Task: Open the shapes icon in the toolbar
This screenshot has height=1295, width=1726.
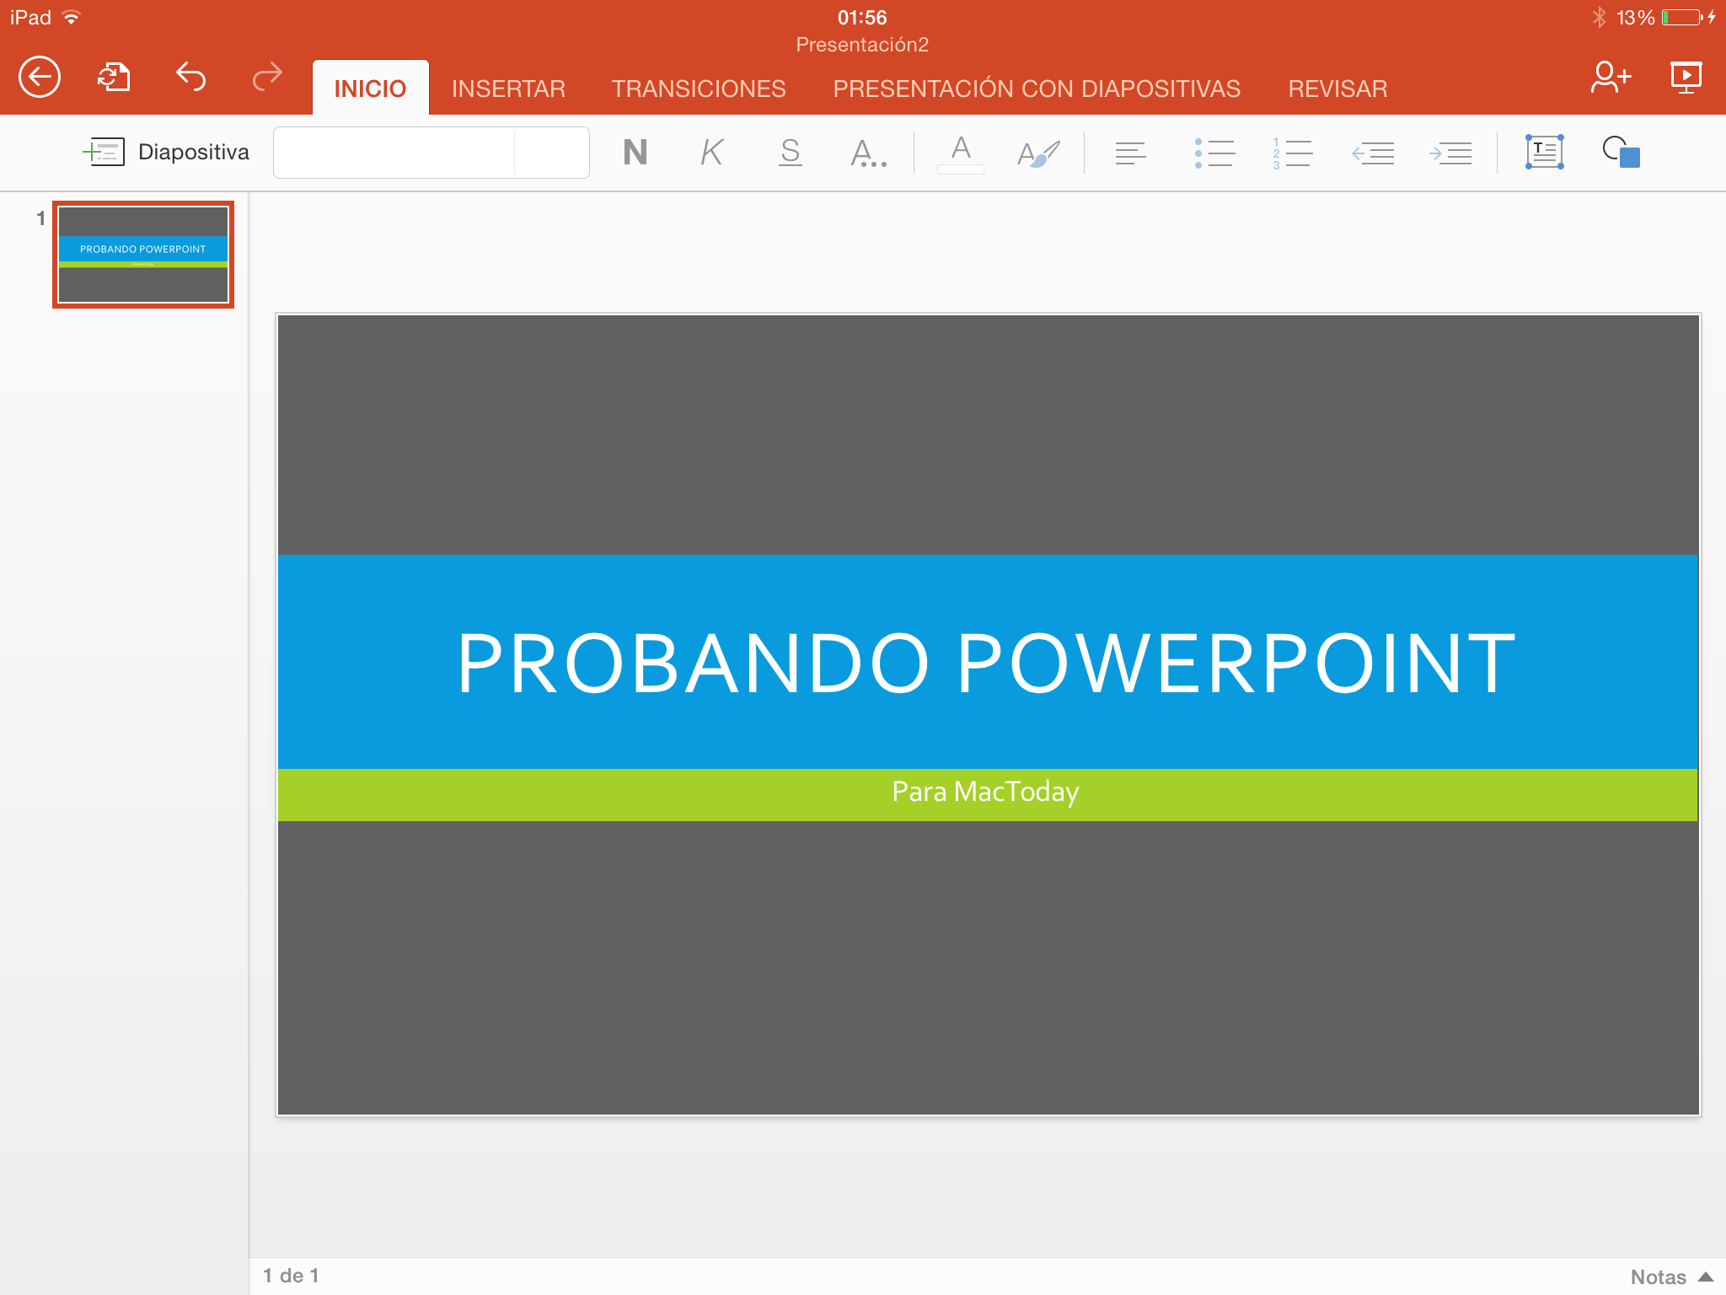Action: pos(1621,153)
